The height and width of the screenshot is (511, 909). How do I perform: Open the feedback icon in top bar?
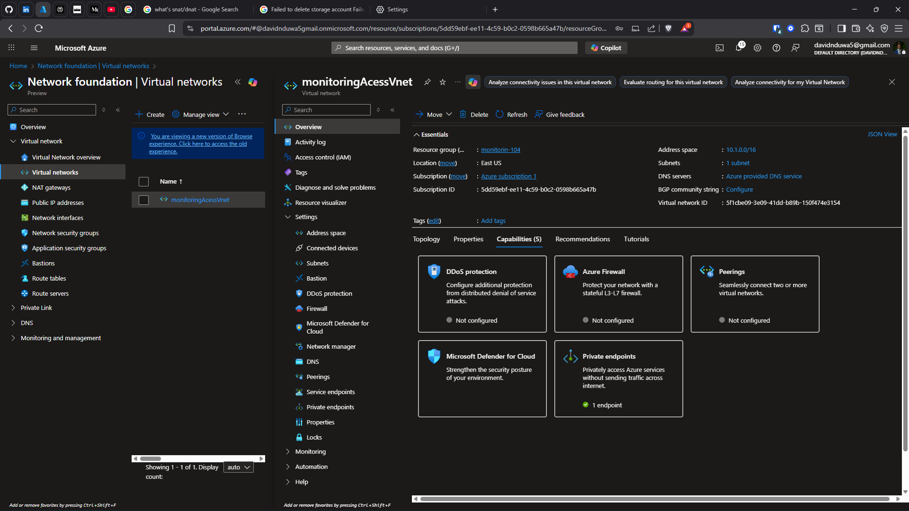tap(795, 48)
